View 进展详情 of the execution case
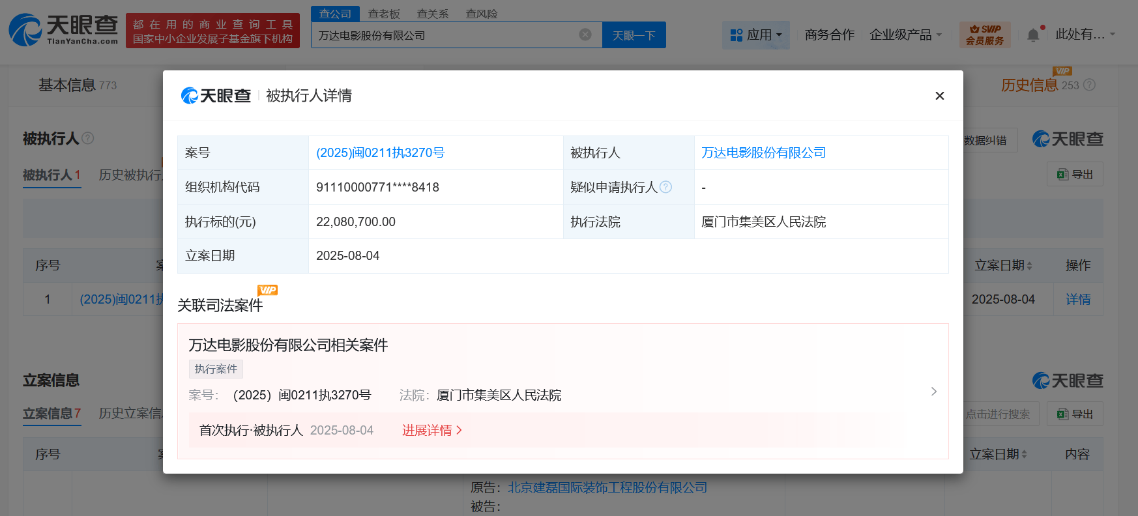Image resolution: width=1138 pixels, height=516 pixels. (x=431, y=430)
